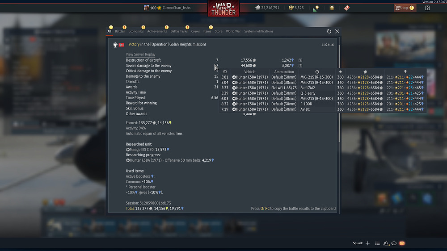Click the country flag next to Victory
447x251 pixels.
coord(122,45)
